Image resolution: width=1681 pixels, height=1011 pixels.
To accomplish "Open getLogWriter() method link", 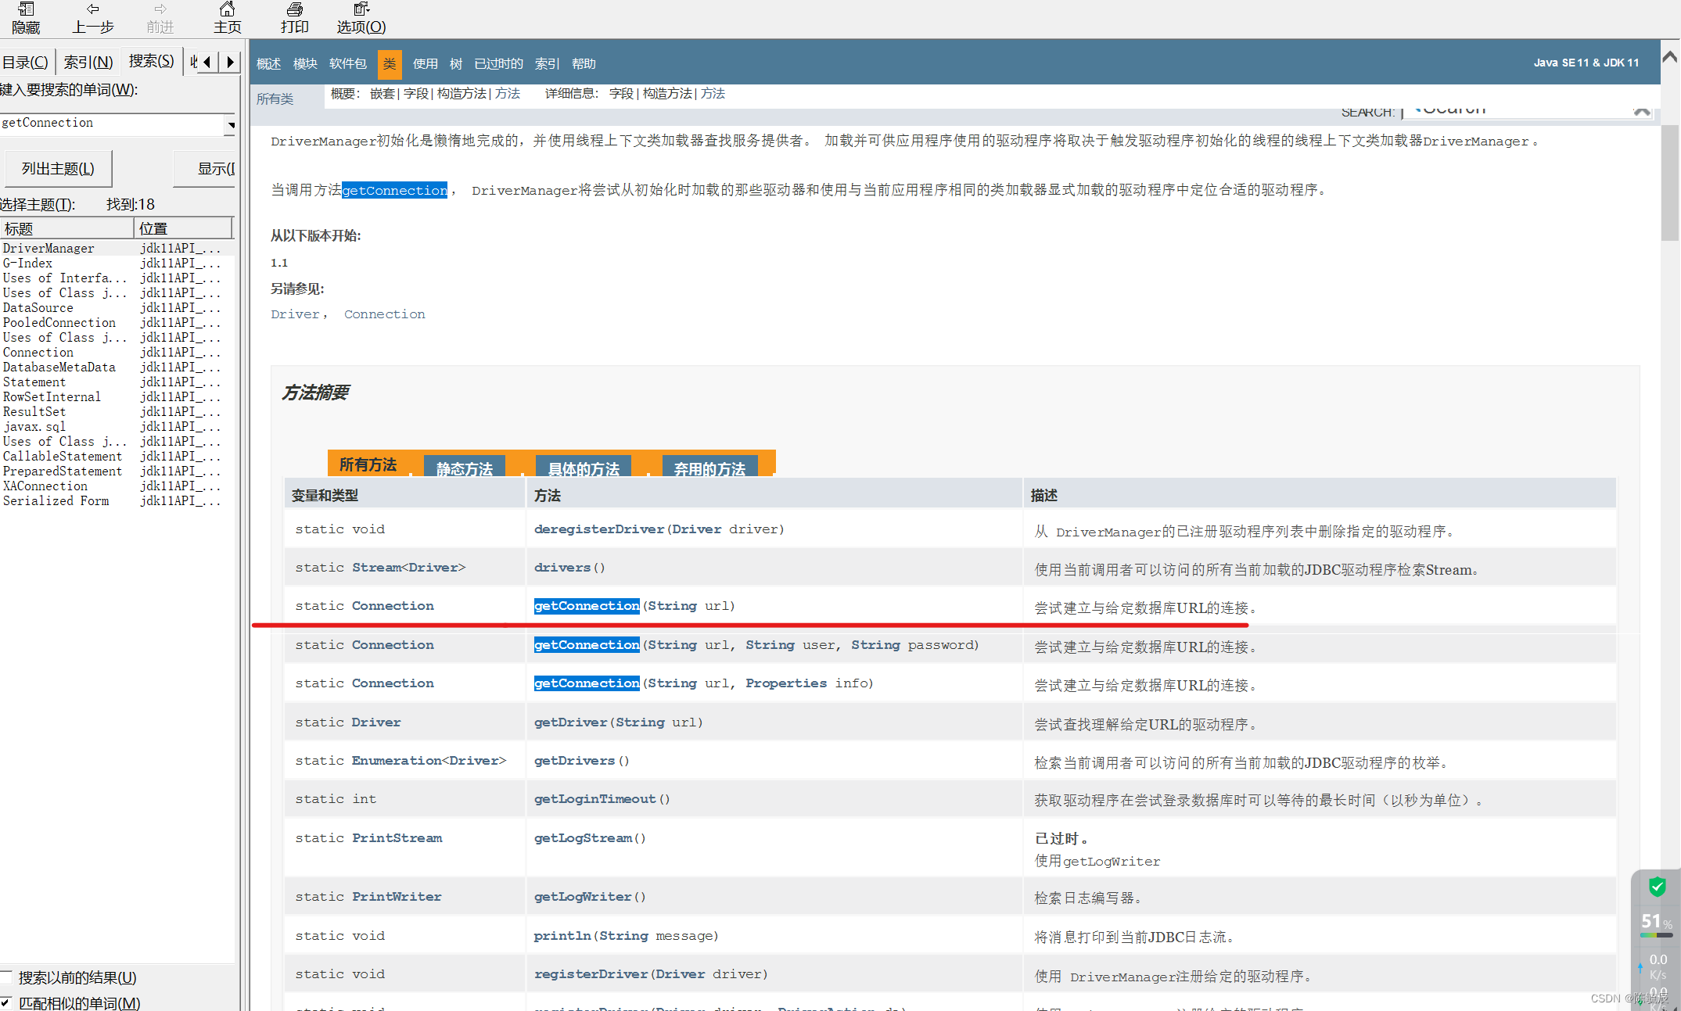I will tap(583, 897).
